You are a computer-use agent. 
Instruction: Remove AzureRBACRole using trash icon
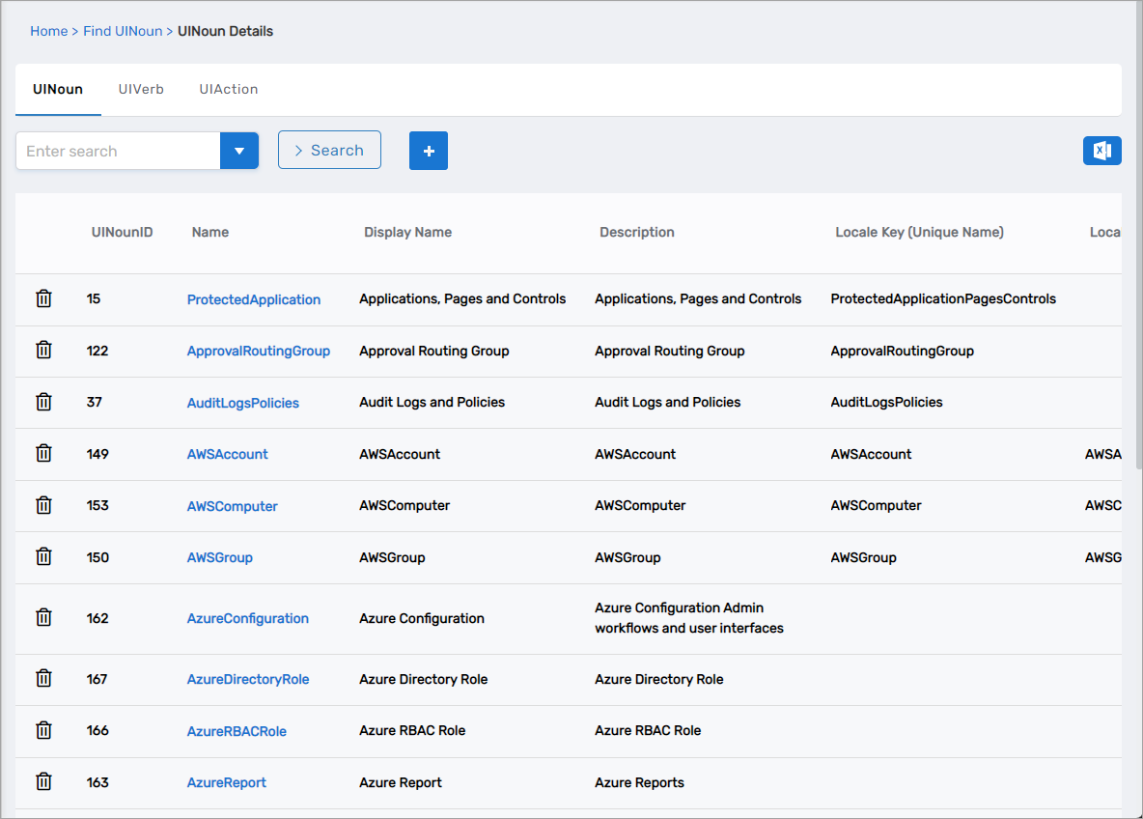click(x=43, y=730)
